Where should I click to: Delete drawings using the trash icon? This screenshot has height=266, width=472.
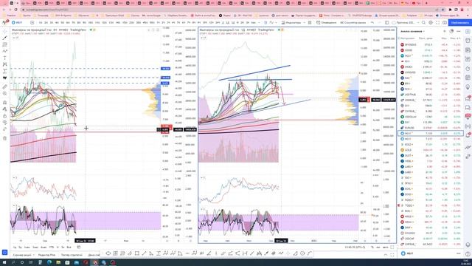click(x=5, y=138)
